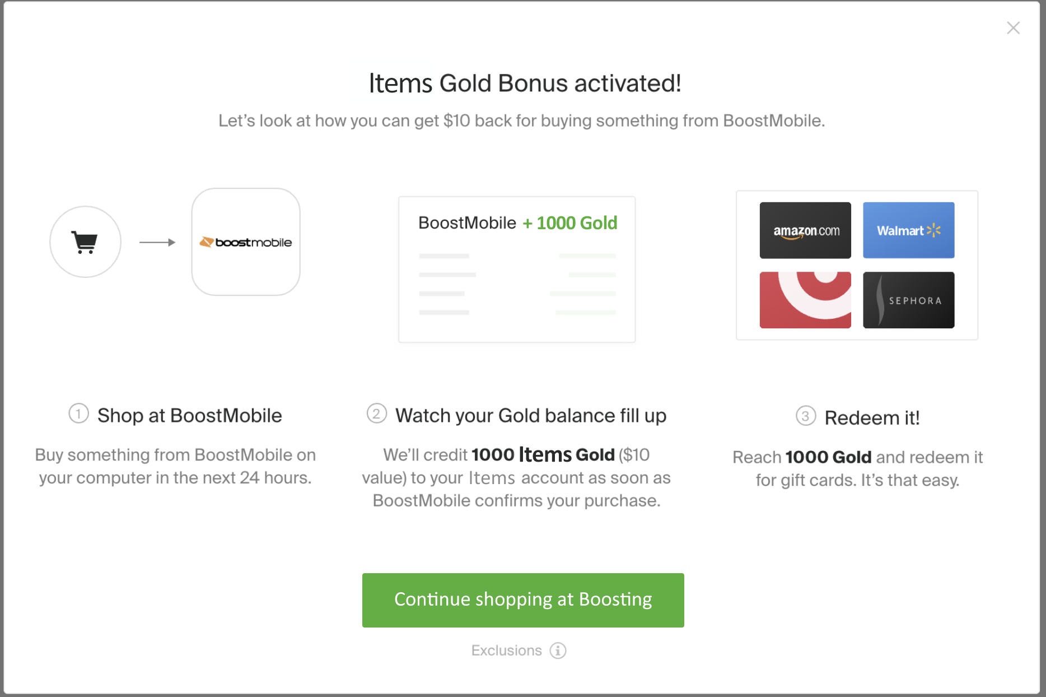
Task: Click the Items Gold Bonus activated title
Action: click(525, 83)
